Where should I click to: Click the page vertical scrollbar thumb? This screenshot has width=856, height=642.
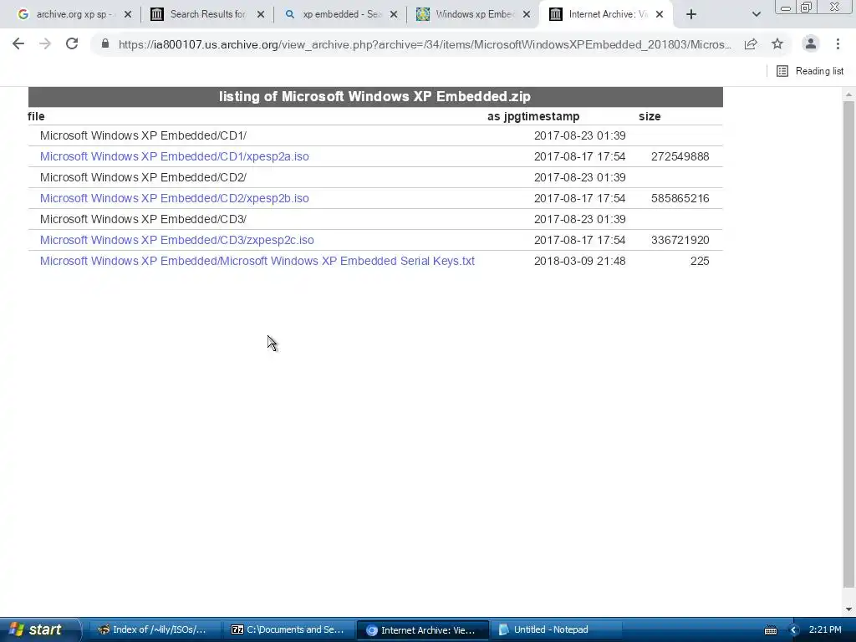[x=848, y=345]
